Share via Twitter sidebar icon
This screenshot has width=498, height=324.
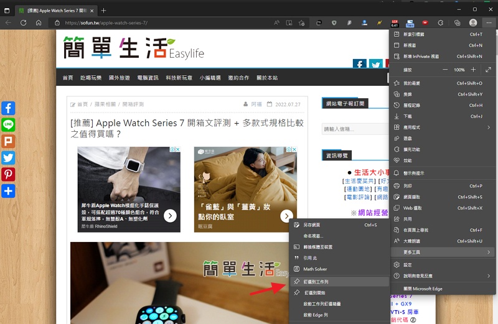pos(8,158)
